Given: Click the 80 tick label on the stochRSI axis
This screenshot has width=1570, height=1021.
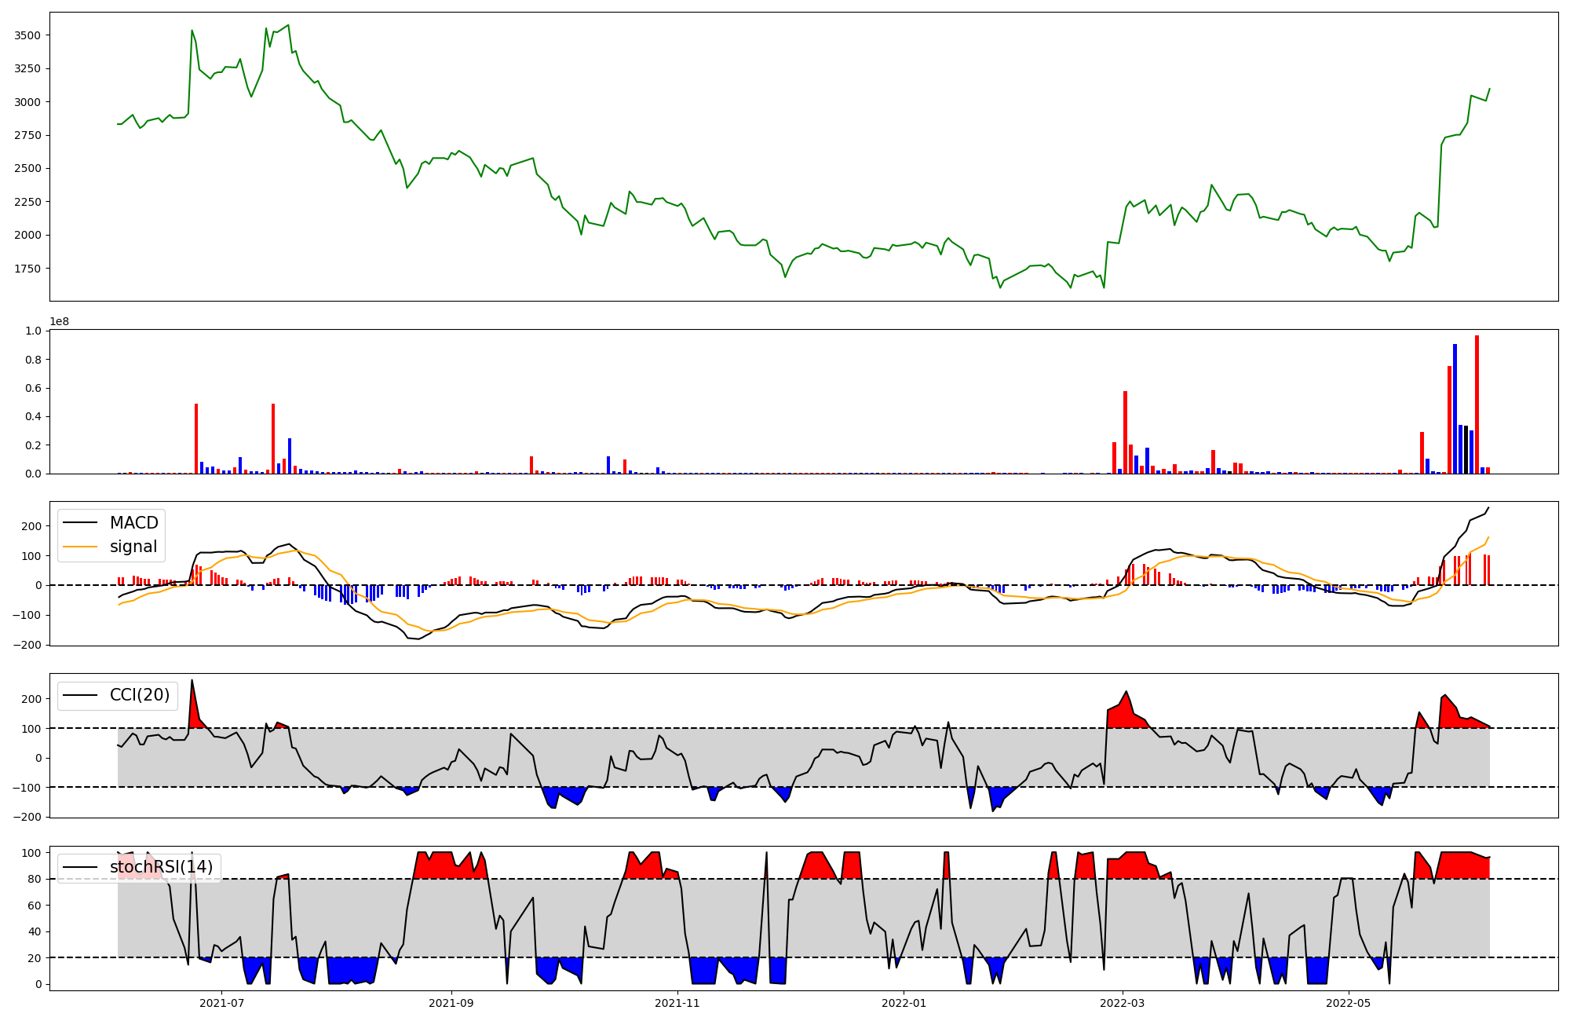Looking at the screenshot, I should 35,879.
